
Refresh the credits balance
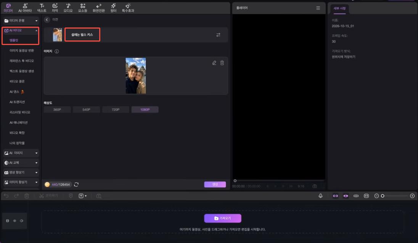[x=76, y=184]
